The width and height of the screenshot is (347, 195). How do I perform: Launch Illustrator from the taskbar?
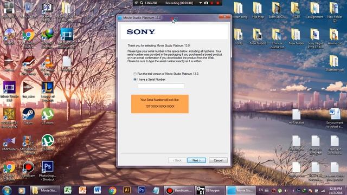[127, 190]
